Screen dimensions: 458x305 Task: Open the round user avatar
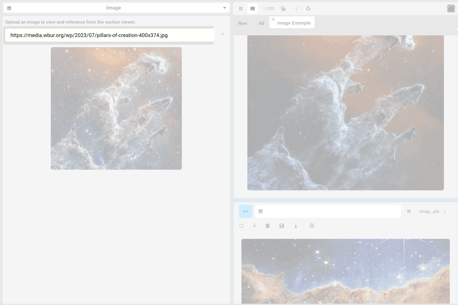point(451,9)
